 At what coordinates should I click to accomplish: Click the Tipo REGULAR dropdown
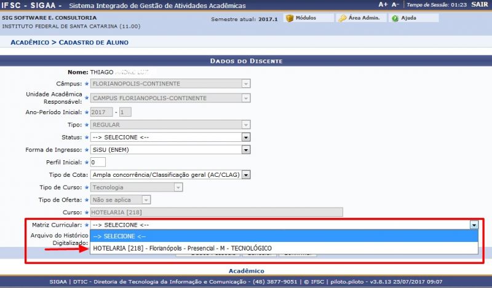170,125
